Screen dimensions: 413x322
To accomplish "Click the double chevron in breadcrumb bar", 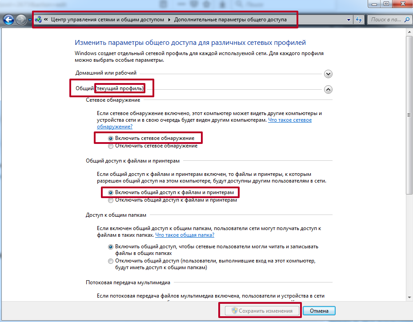I will click(x=46, y=20).
